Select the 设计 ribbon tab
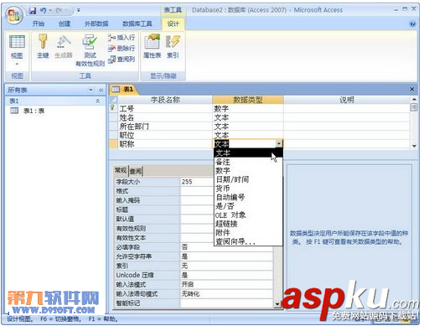The height and width of the screenshot is (326, 424). (x=173, y=23)
